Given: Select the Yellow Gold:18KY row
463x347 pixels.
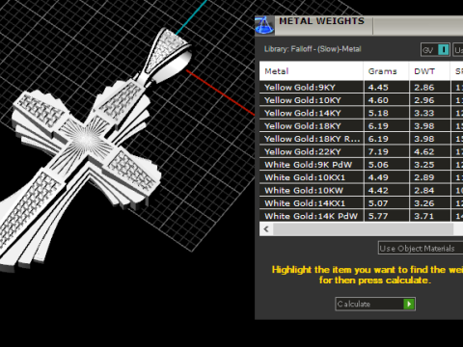Looking at the screenshot, I should 361,125.
